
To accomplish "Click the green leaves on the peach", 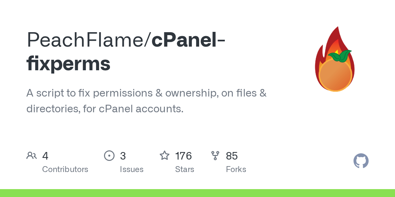I will click(340, 56).
